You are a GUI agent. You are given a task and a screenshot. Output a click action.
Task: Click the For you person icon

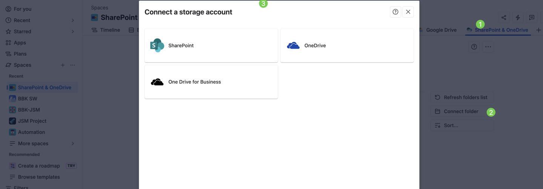tap(8, 9)
